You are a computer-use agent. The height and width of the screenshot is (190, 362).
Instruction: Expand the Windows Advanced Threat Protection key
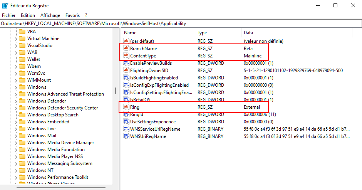click(16, 94)
